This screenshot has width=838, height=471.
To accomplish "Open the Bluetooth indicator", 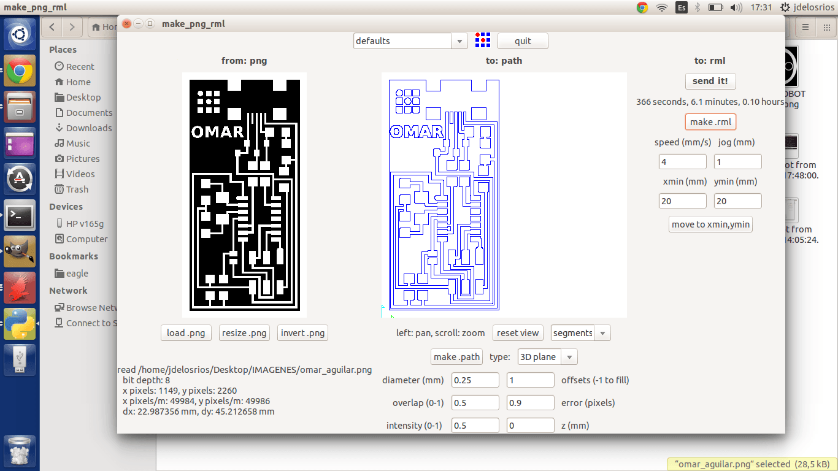I will [698, 7].
